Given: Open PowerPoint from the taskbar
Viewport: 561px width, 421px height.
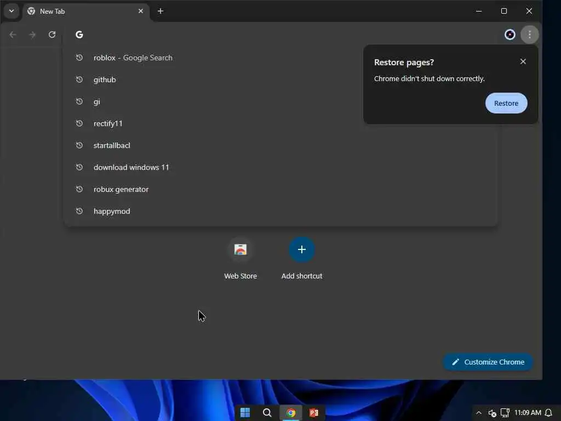Looking at the screenshot, I should pos(314,413).
